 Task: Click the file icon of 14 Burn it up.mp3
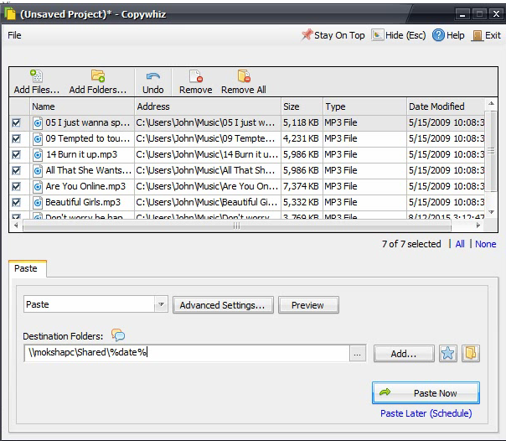pyautogui.click(x=38, y=154)
